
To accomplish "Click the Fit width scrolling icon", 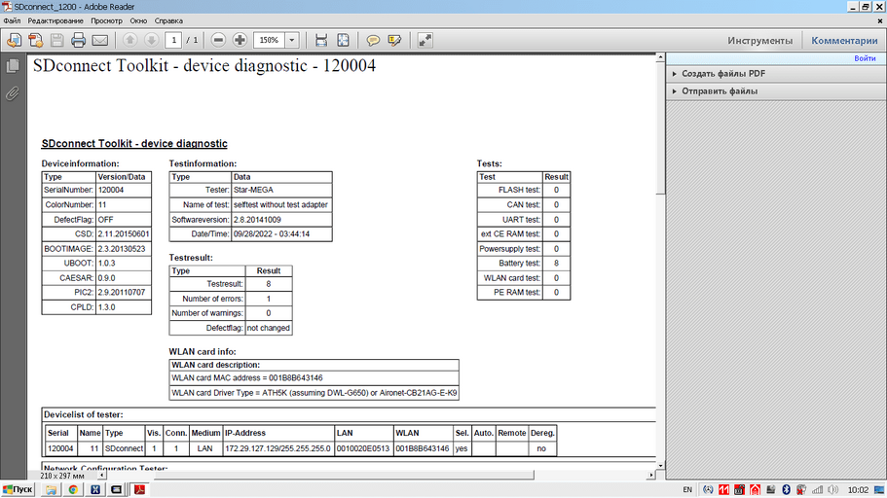I will click(x=321, y=40).
